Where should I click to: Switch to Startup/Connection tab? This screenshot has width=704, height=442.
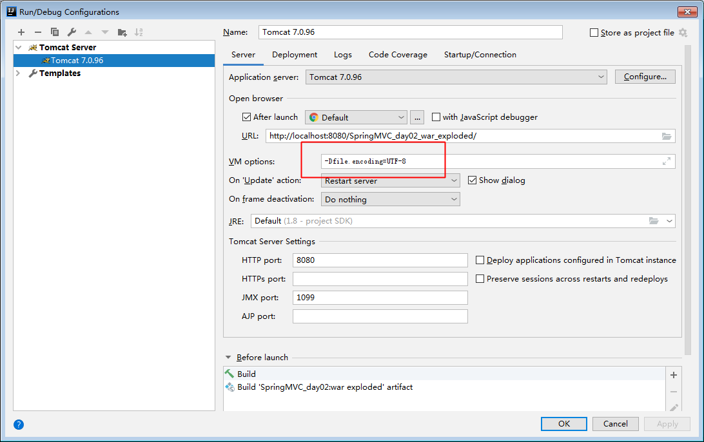(x=480, y=55)
